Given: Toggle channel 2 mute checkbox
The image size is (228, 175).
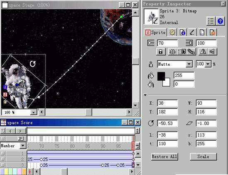Looking at the screenshot, I should pos(2,159).
